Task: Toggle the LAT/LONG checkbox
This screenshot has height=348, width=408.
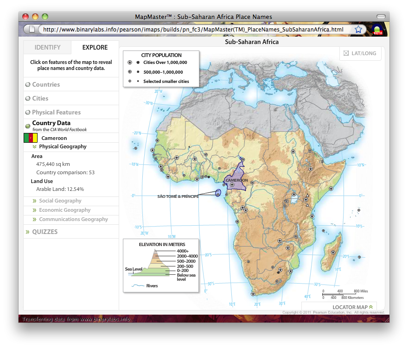Action: (x=346, y=53)
